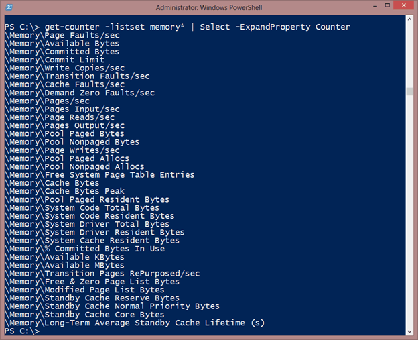The width and height of the screenshot is (418, 340).
Task: Minimize the PowerShell window
Action: 375,6
